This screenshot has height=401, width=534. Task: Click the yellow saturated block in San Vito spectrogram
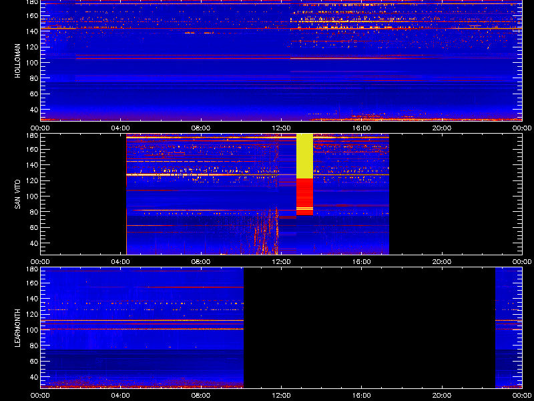[304, 156]
